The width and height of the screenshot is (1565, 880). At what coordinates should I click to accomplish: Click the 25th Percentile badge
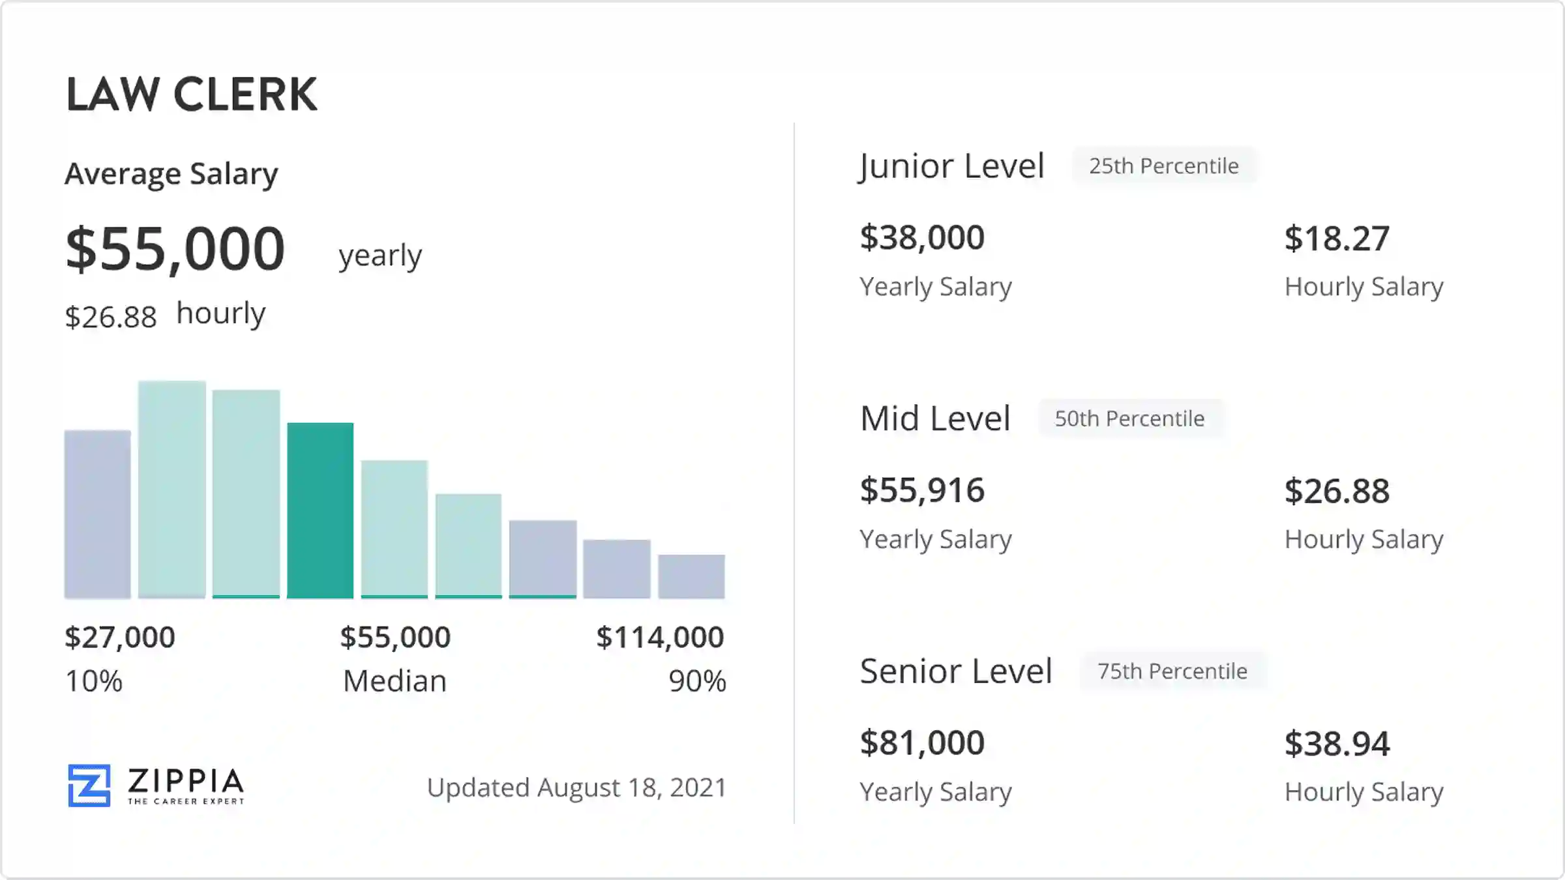tap(1163, 166)
